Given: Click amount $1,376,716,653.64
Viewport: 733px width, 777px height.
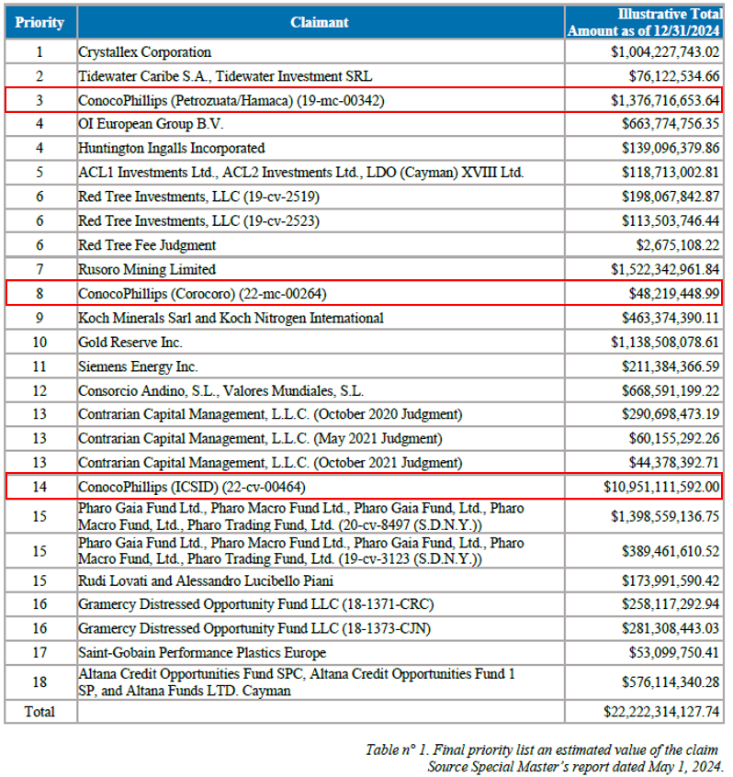Looking at the screenshot, I should [665, 101].
